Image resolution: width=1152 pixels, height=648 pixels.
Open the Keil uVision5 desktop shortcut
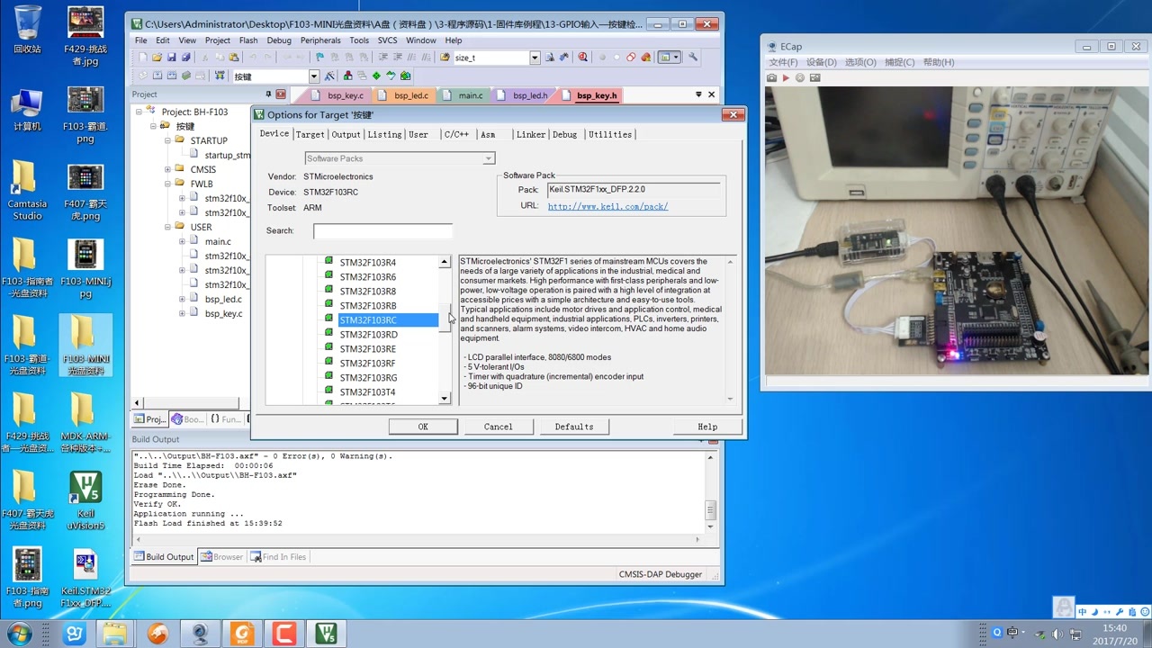point(85,501)
